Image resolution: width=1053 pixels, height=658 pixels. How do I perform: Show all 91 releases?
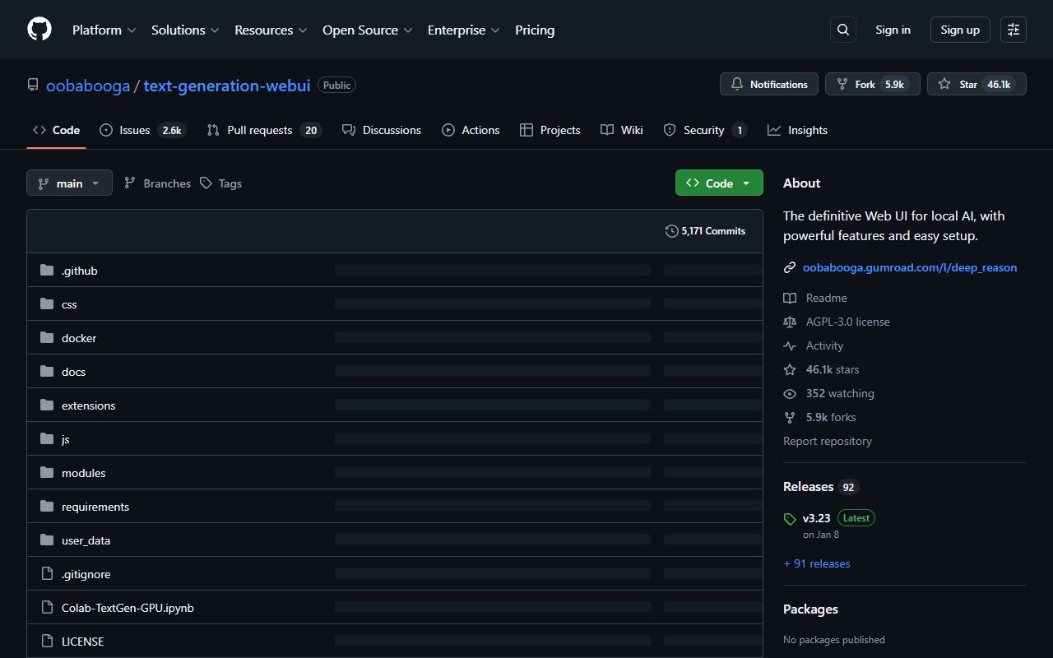(816, 563)
